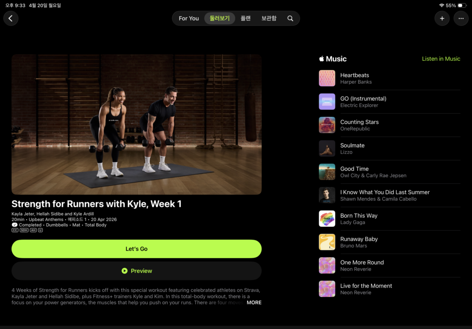Open the 플랜 tab

tap(245, 18)
